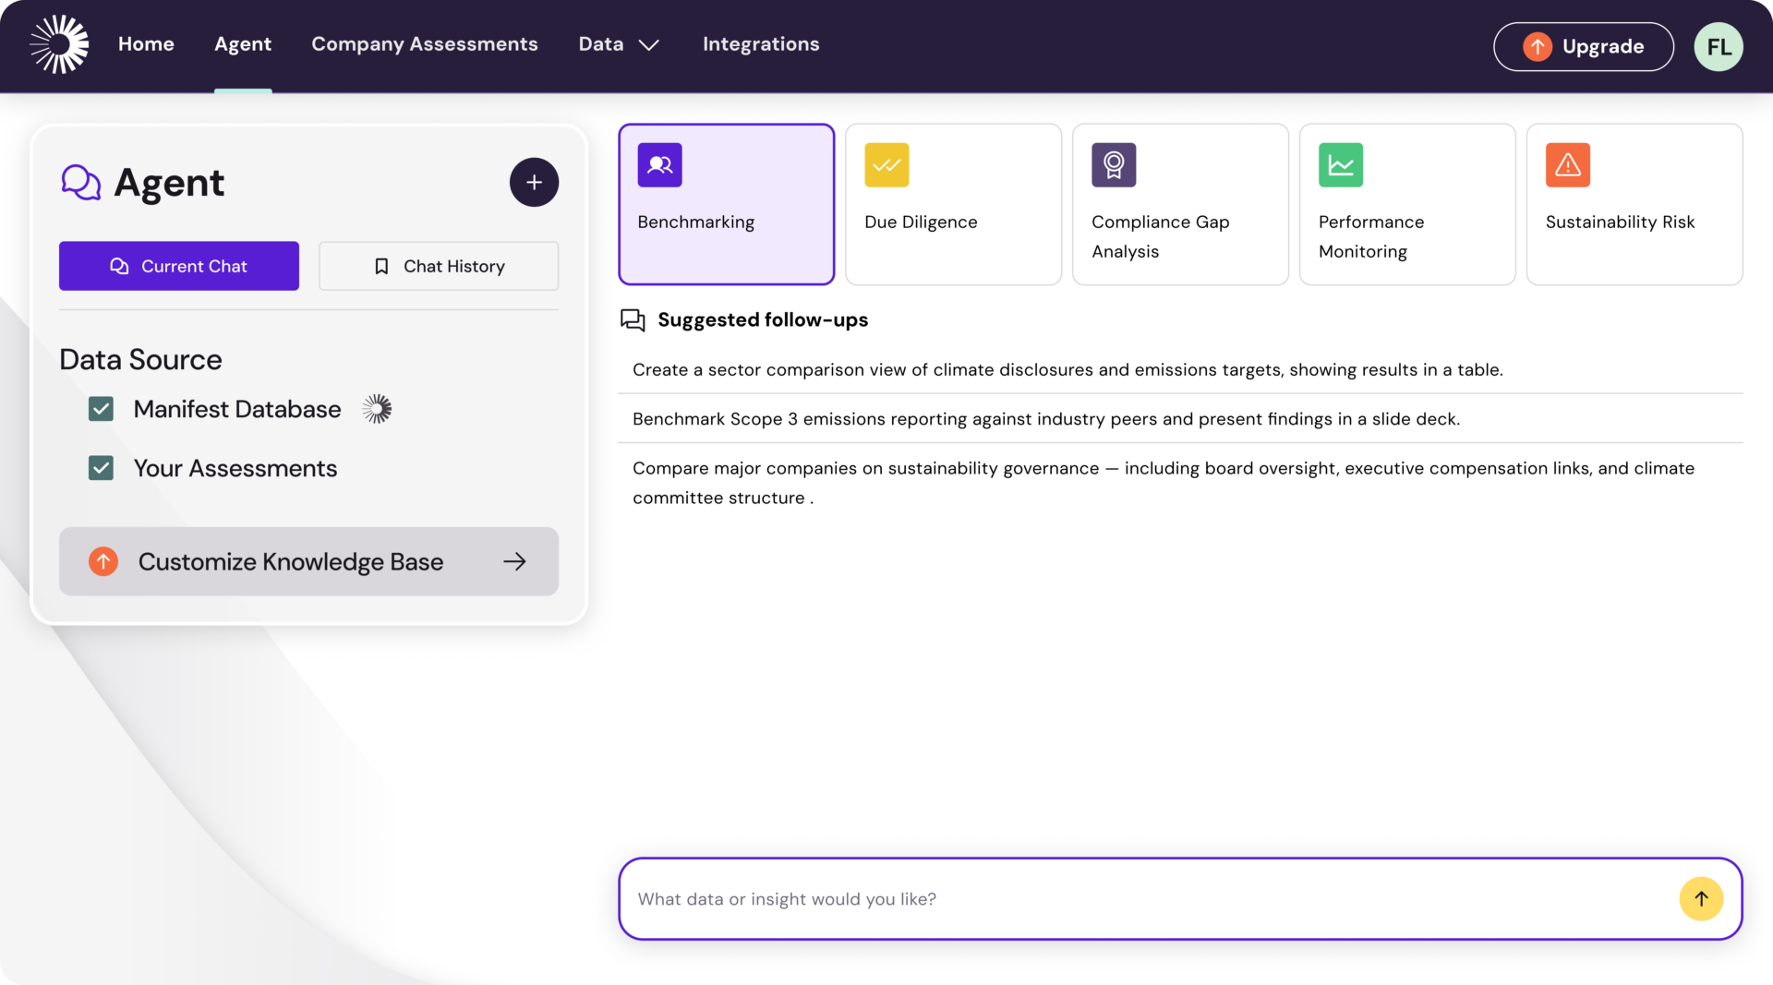1773x985 pixels.
Task: Focus the 'What data or insight' input
Action: coord(1145,898)
